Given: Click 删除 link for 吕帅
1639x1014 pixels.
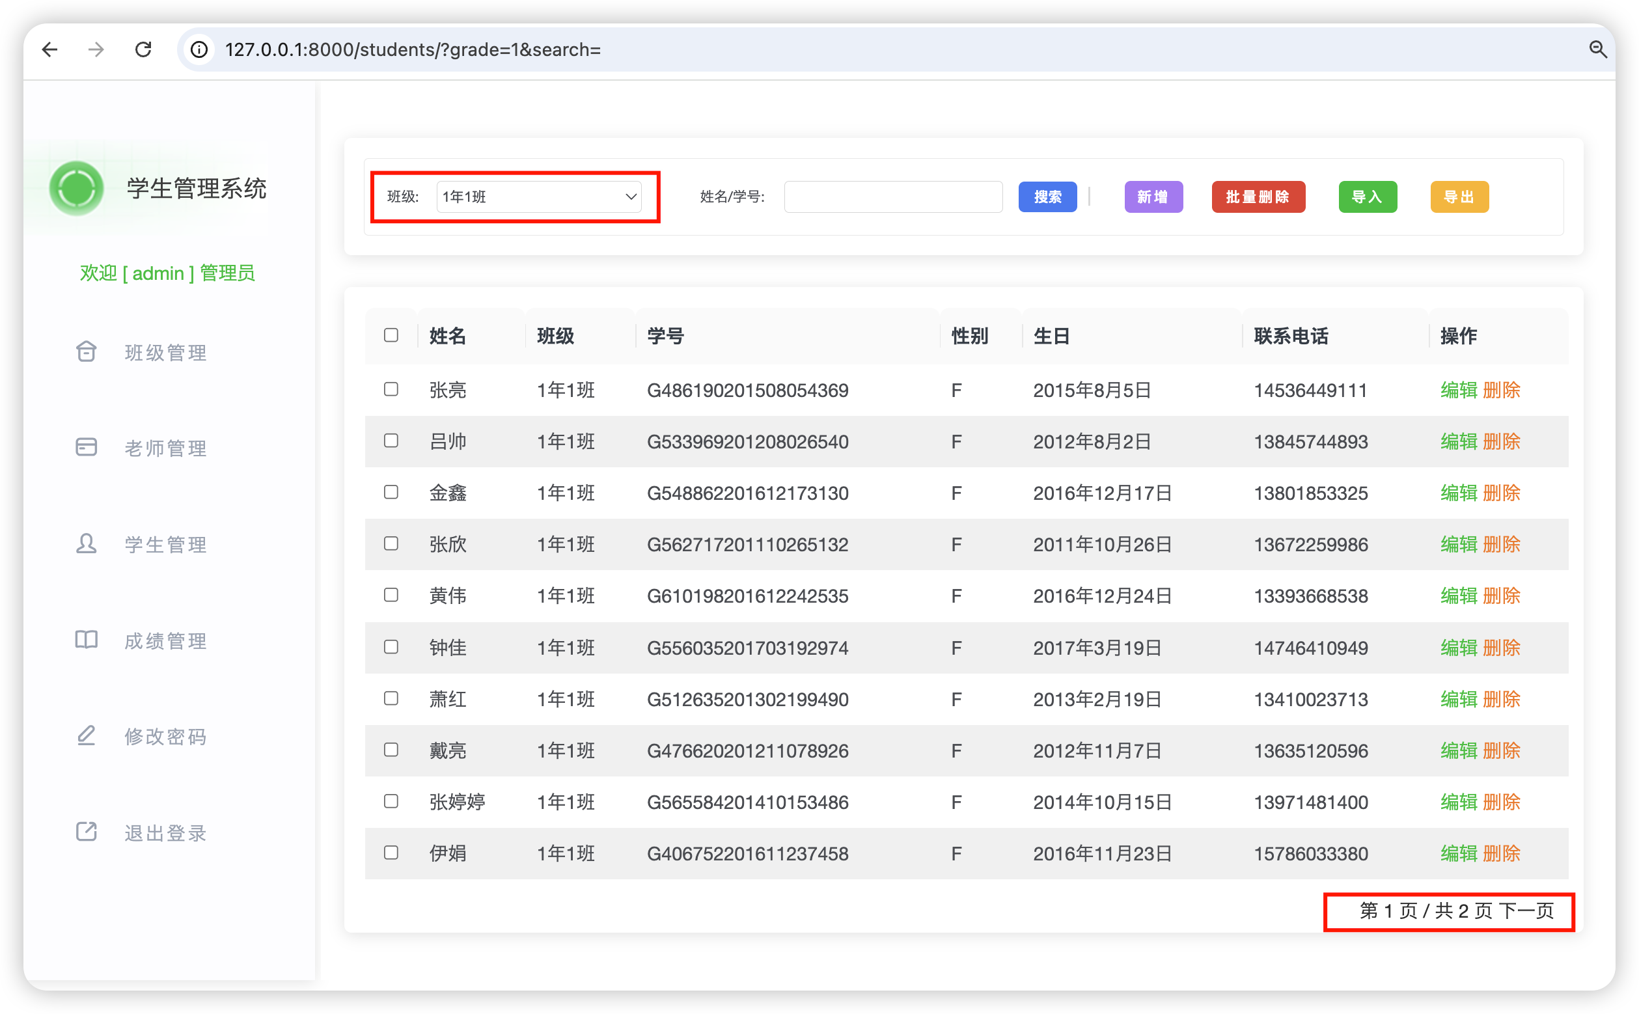Looking at the screenshot, I should click(1501, 441).
